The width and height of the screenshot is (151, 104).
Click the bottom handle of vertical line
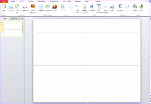point(87,102)
